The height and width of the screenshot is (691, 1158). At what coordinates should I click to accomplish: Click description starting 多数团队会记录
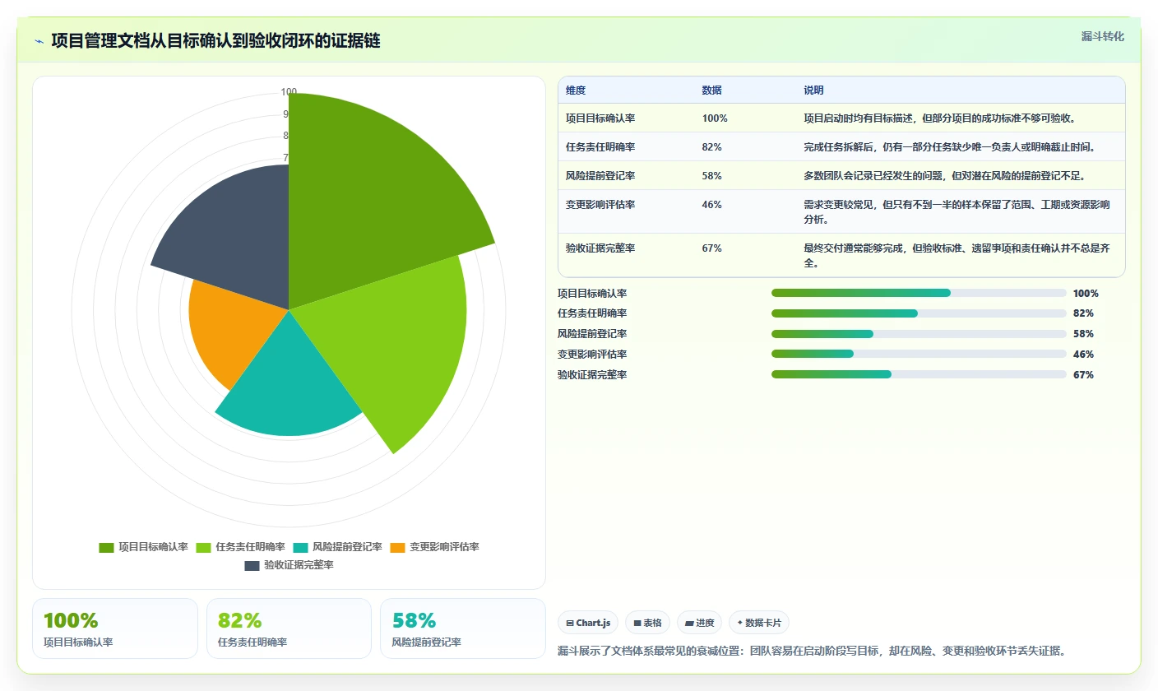coord(945,176)
